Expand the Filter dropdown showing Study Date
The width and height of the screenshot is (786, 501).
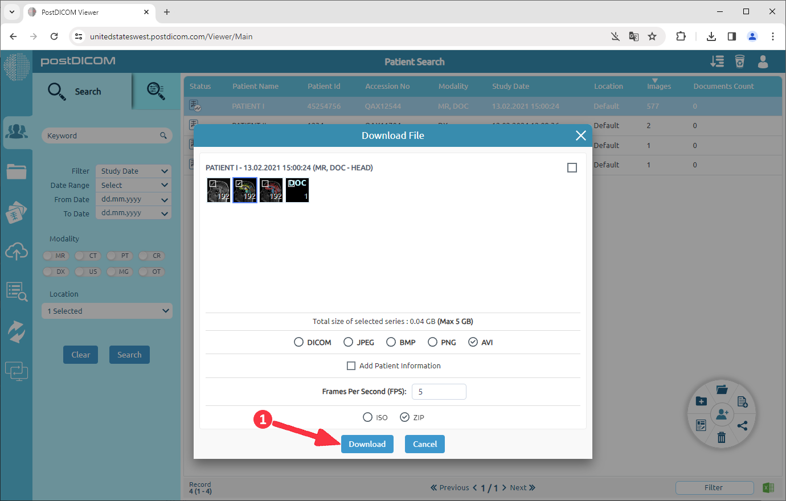133,171
